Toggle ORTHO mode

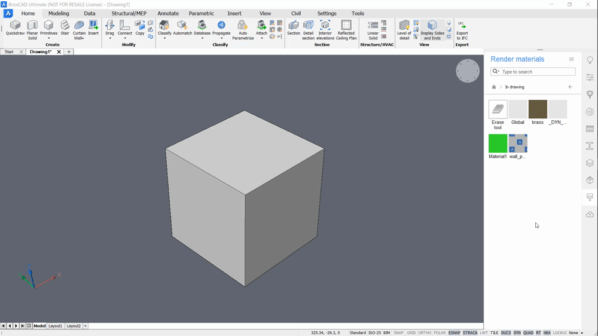click(x=425, y=332)
